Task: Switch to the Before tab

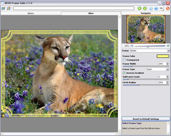Action: (x=31, y=13)
